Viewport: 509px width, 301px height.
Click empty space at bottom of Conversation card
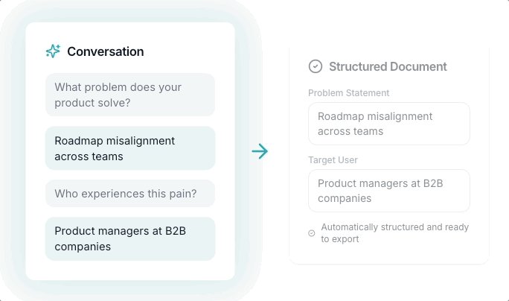pos(130,270)
